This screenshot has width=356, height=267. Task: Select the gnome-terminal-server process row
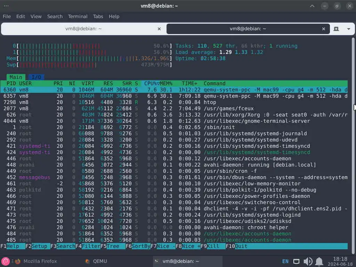(174, 121)
